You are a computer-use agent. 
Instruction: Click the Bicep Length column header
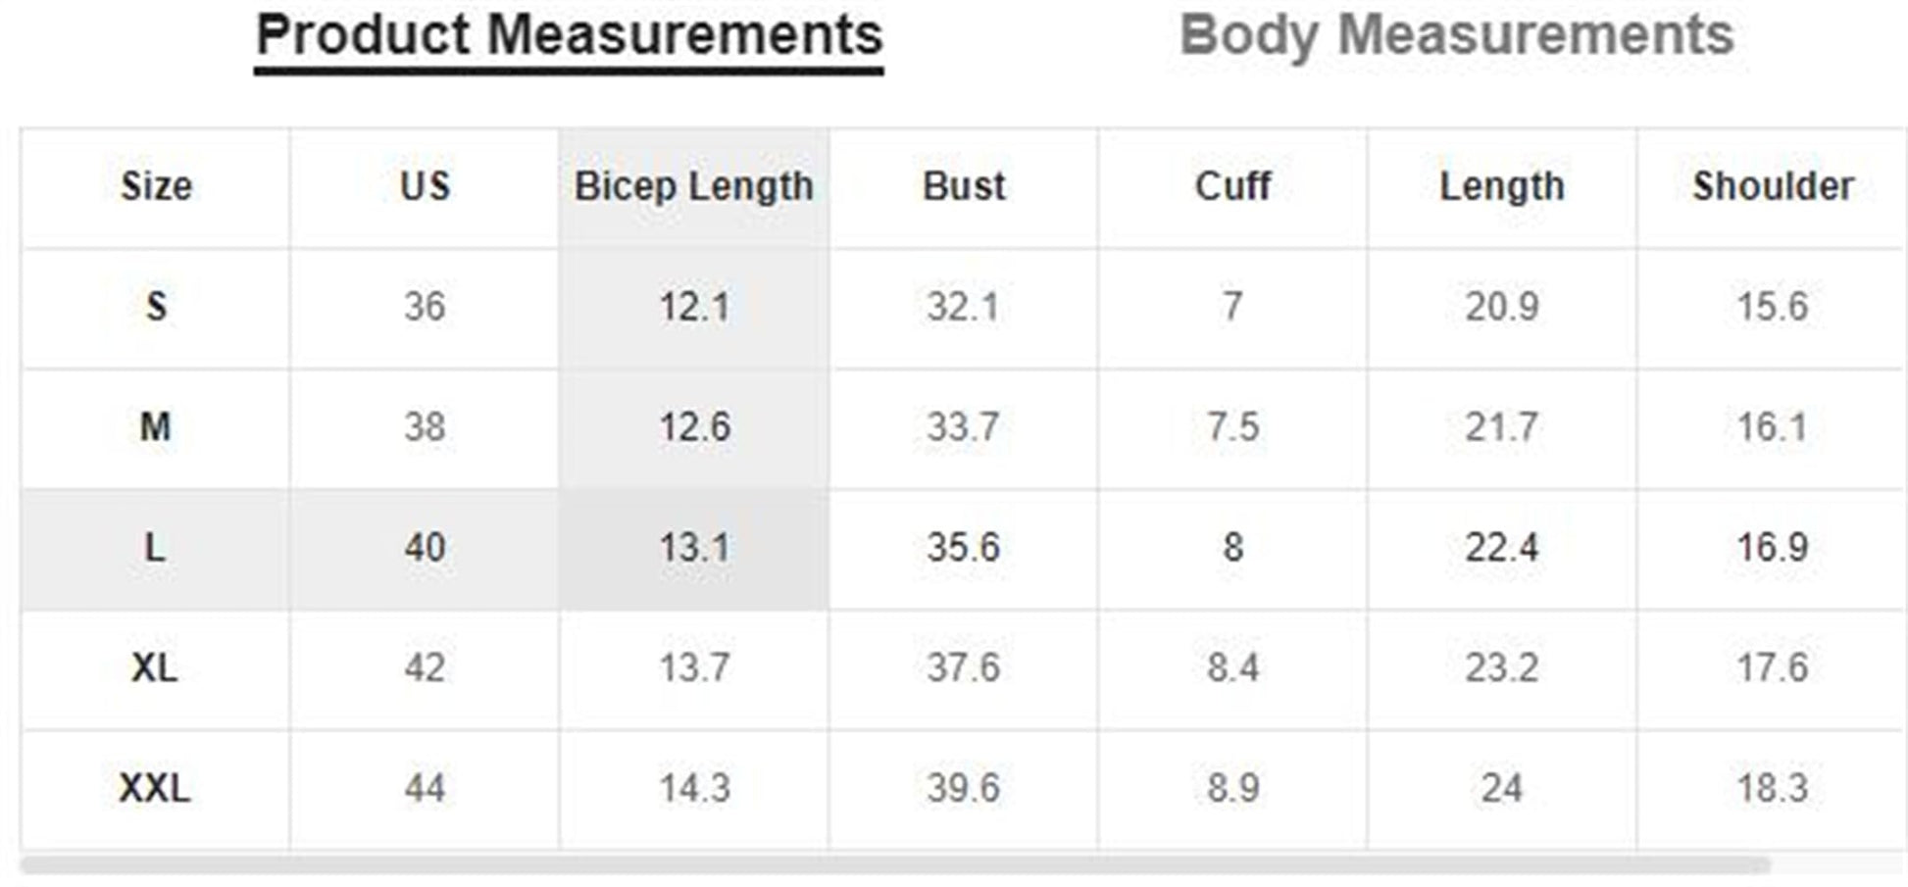(694, 186)
